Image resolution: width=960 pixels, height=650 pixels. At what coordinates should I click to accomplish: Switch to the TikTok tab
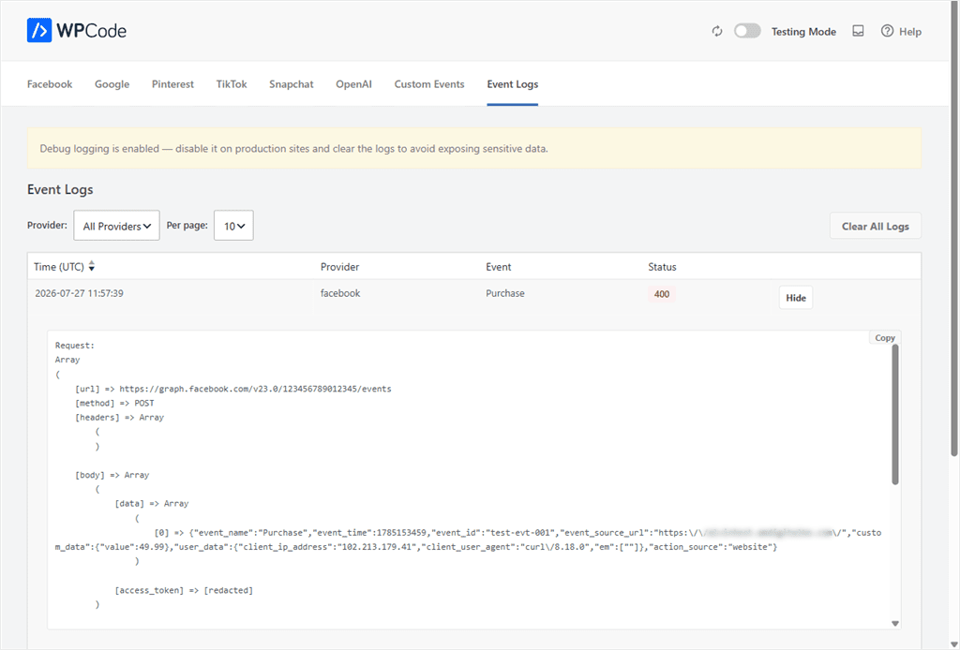coord(232,84)
